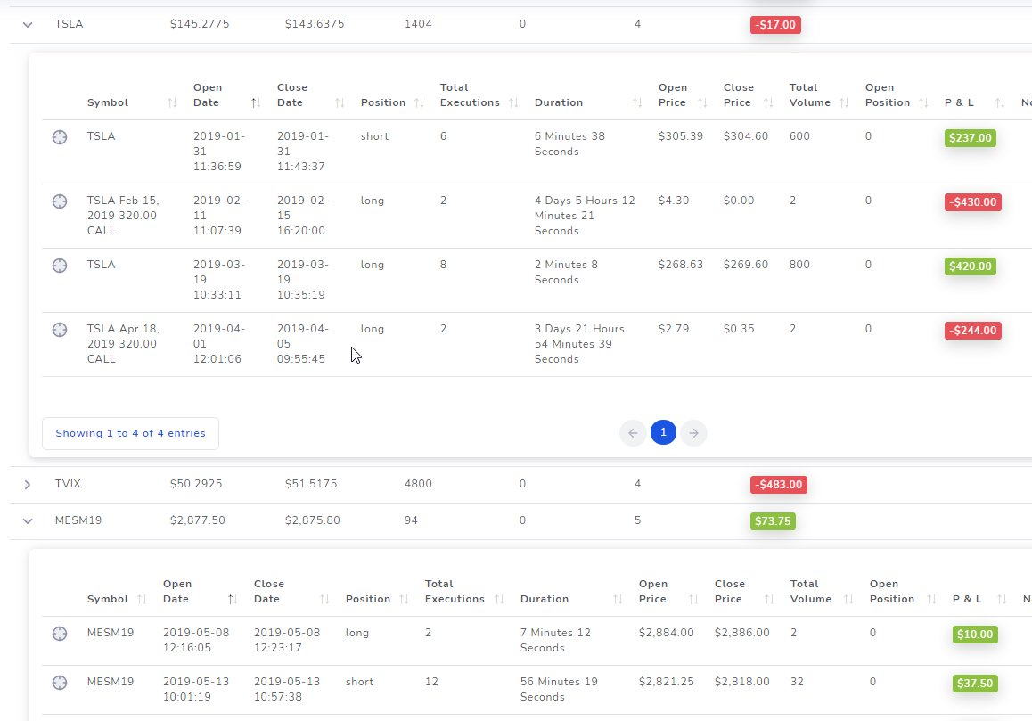Open target icon for TSLA short trade 2019-01-31
1032x721 pixels.
pos(60,137)
